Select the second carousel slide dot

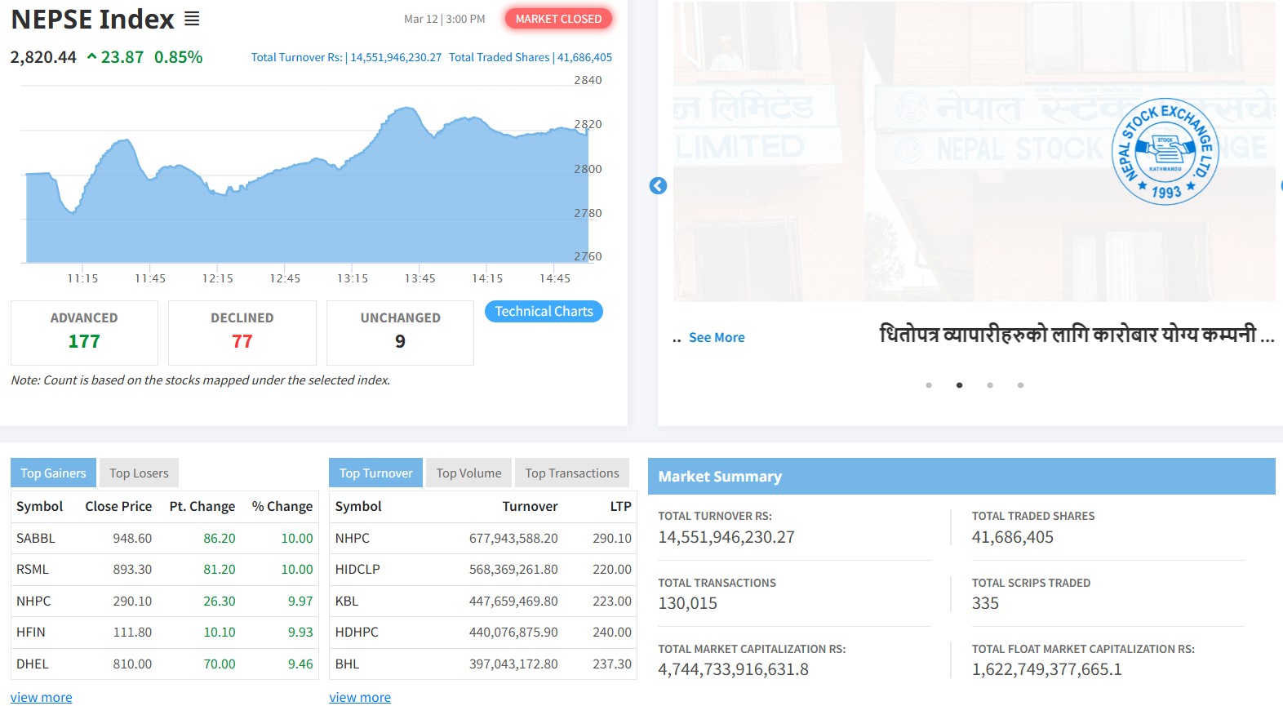(959, 385)
